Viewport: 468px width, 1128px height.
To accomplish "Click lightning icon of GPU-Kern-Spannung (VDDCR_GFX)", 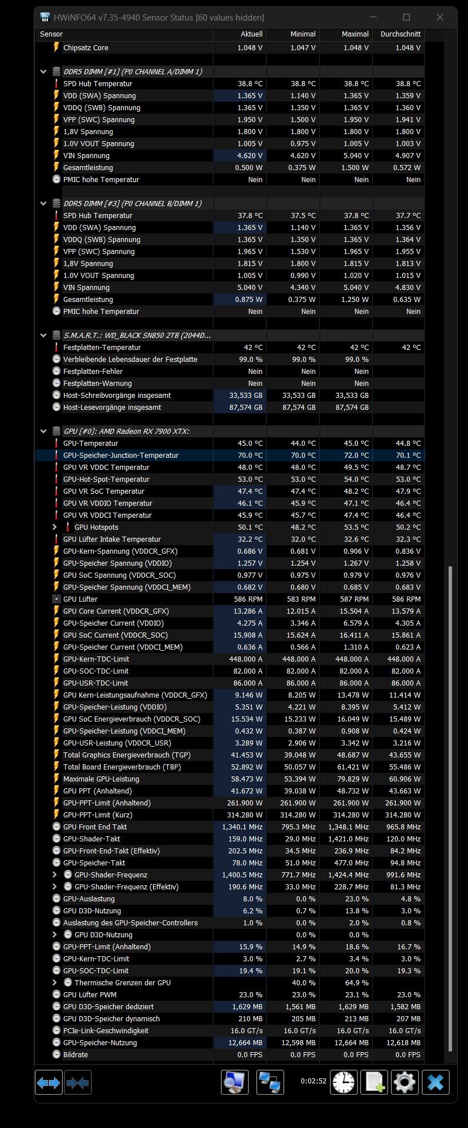I will pyautogui.click(x=57, y=551).
